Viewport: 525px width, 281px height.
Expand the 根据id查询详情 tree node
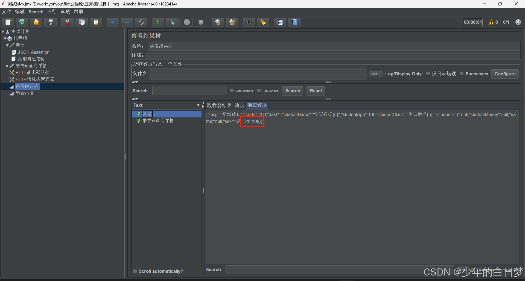(7, 66)
